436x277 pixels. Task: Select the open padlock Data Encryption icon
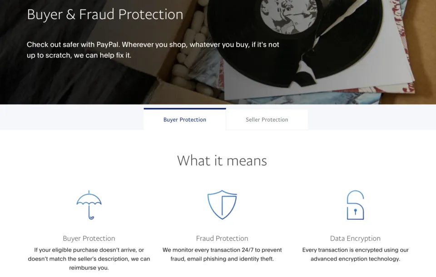(355, 205)
